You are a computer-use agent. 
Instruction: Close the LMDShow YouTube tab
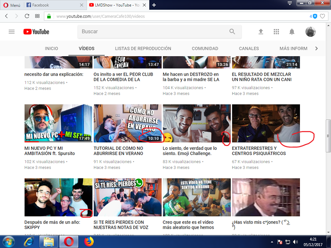pyautogui.click(x=144, y=5)
